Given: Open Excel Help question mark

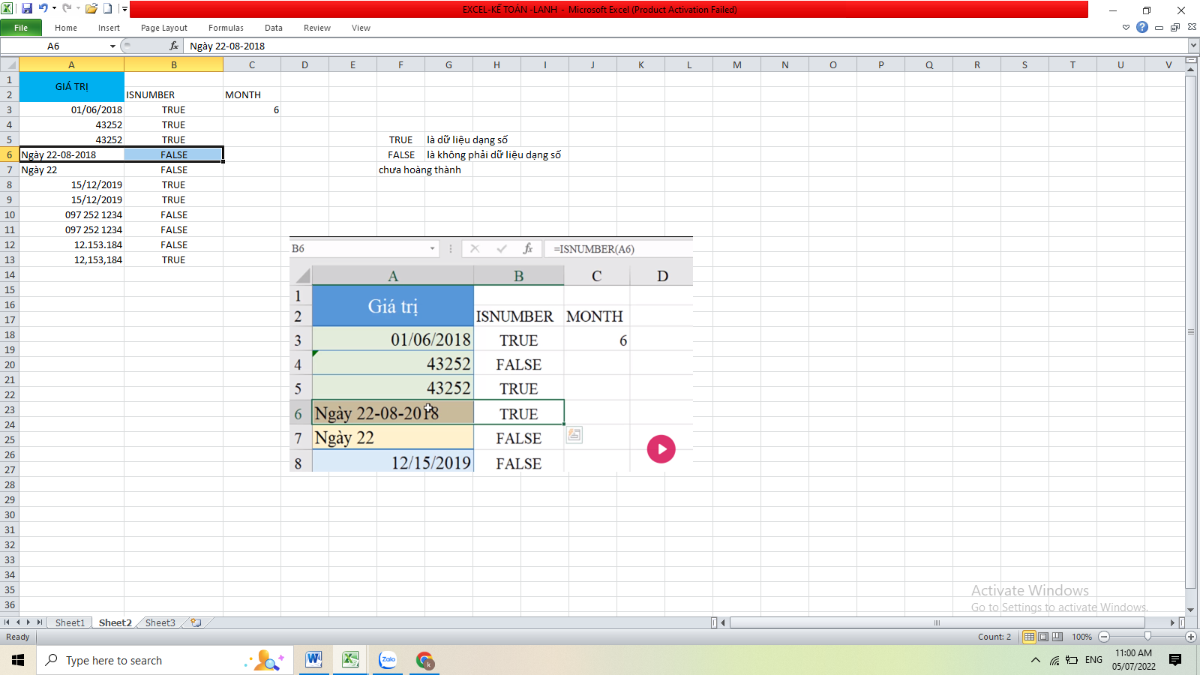Looking at the screenshot, I should [1141, 28].
